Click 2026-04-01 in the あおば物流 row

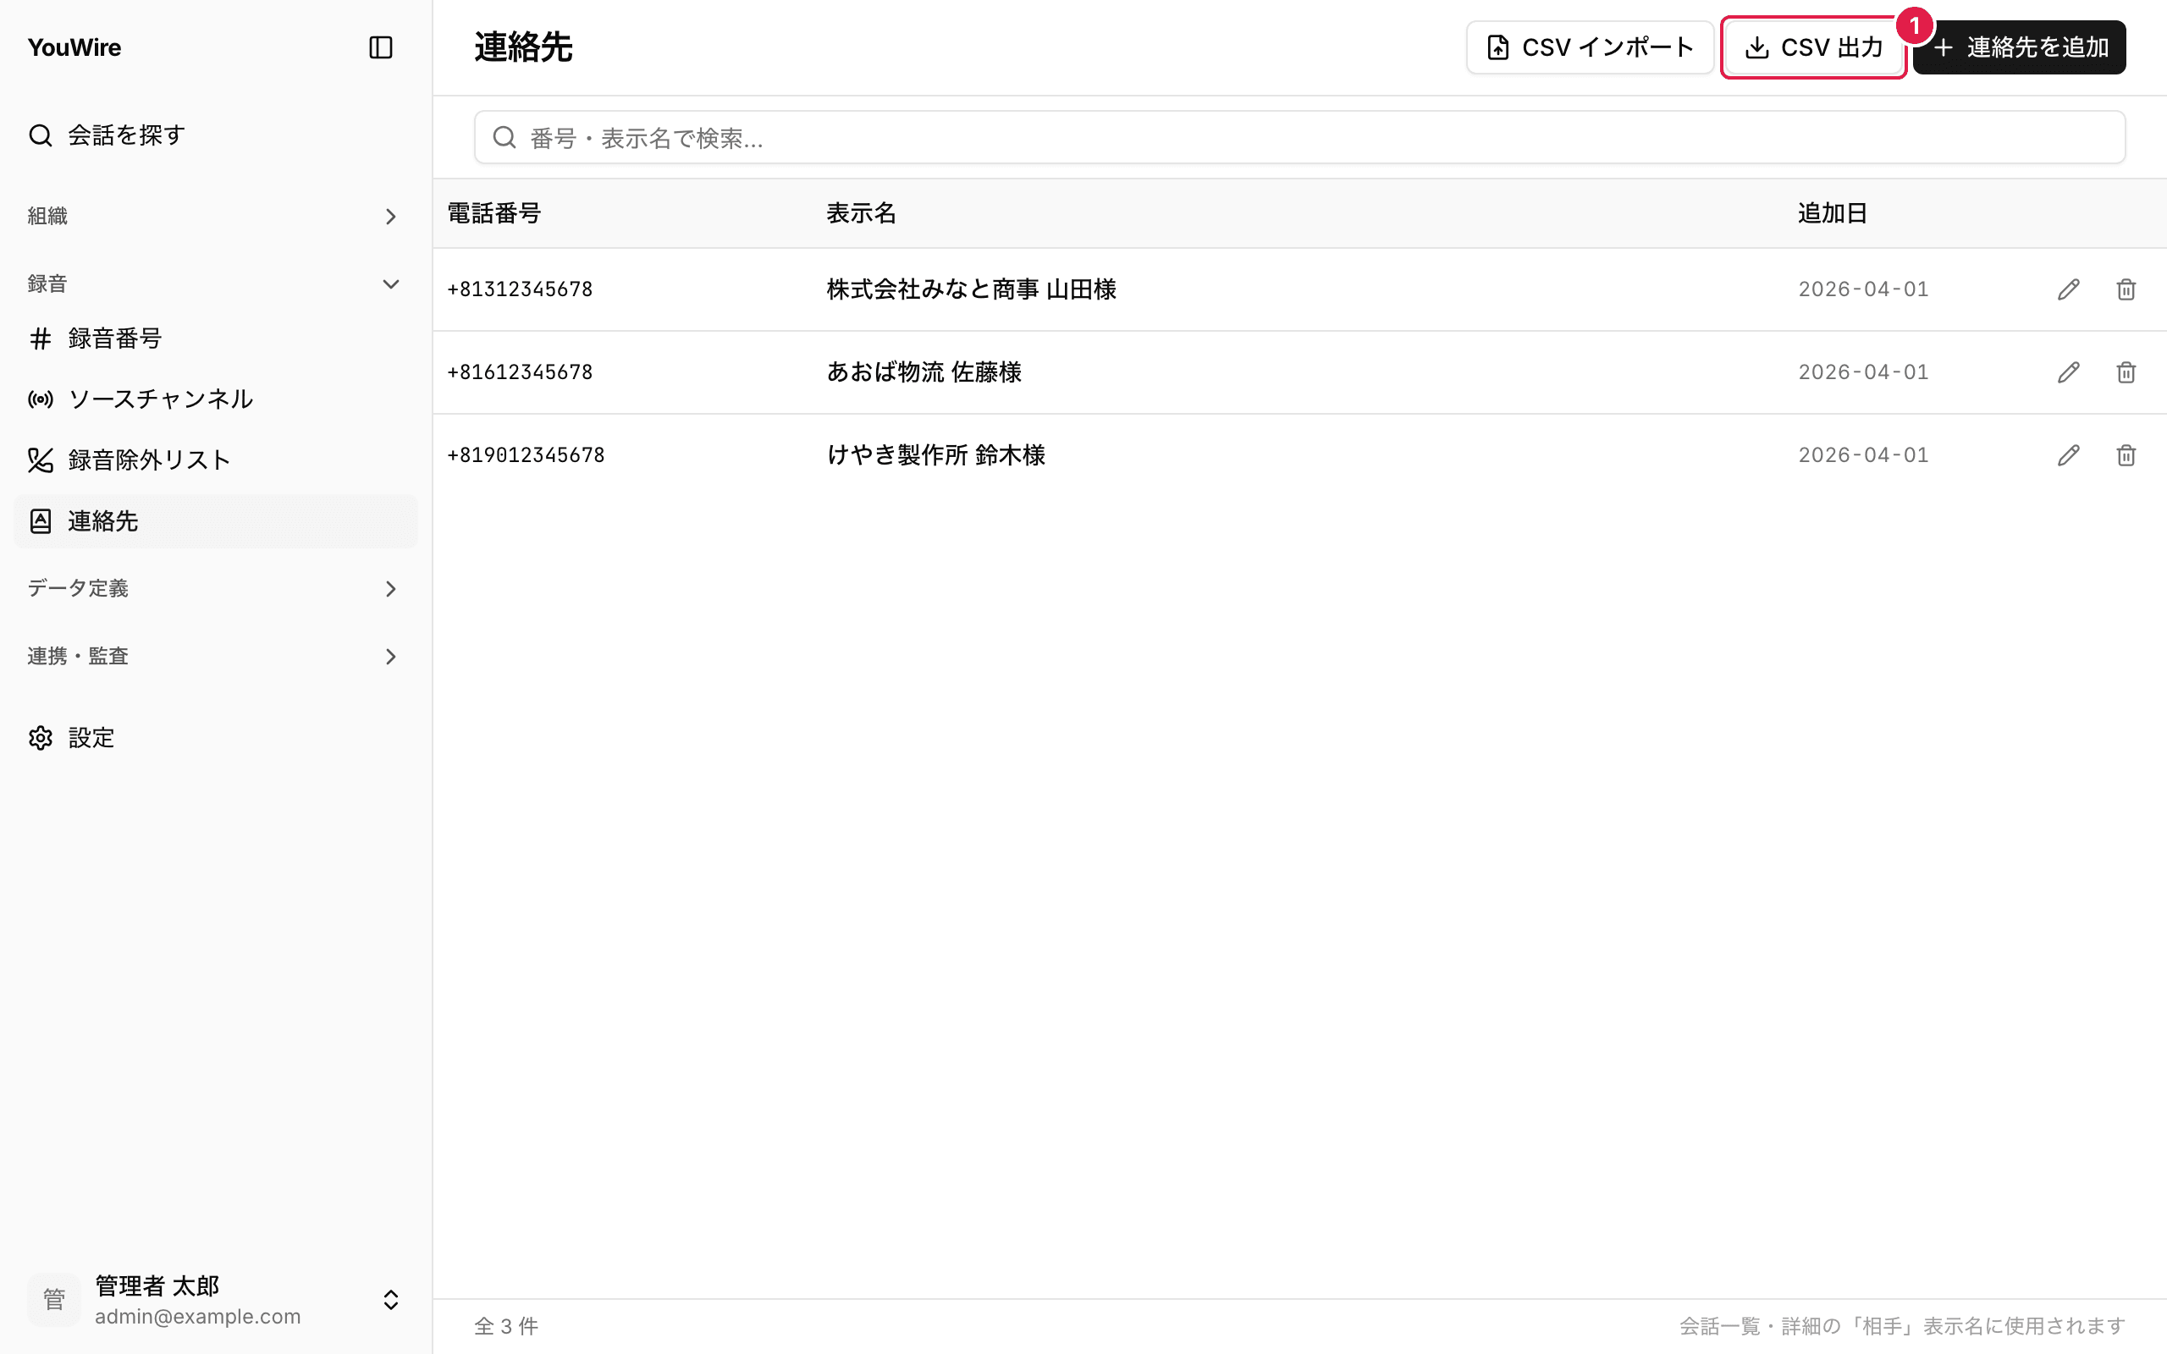[1863, 372]
